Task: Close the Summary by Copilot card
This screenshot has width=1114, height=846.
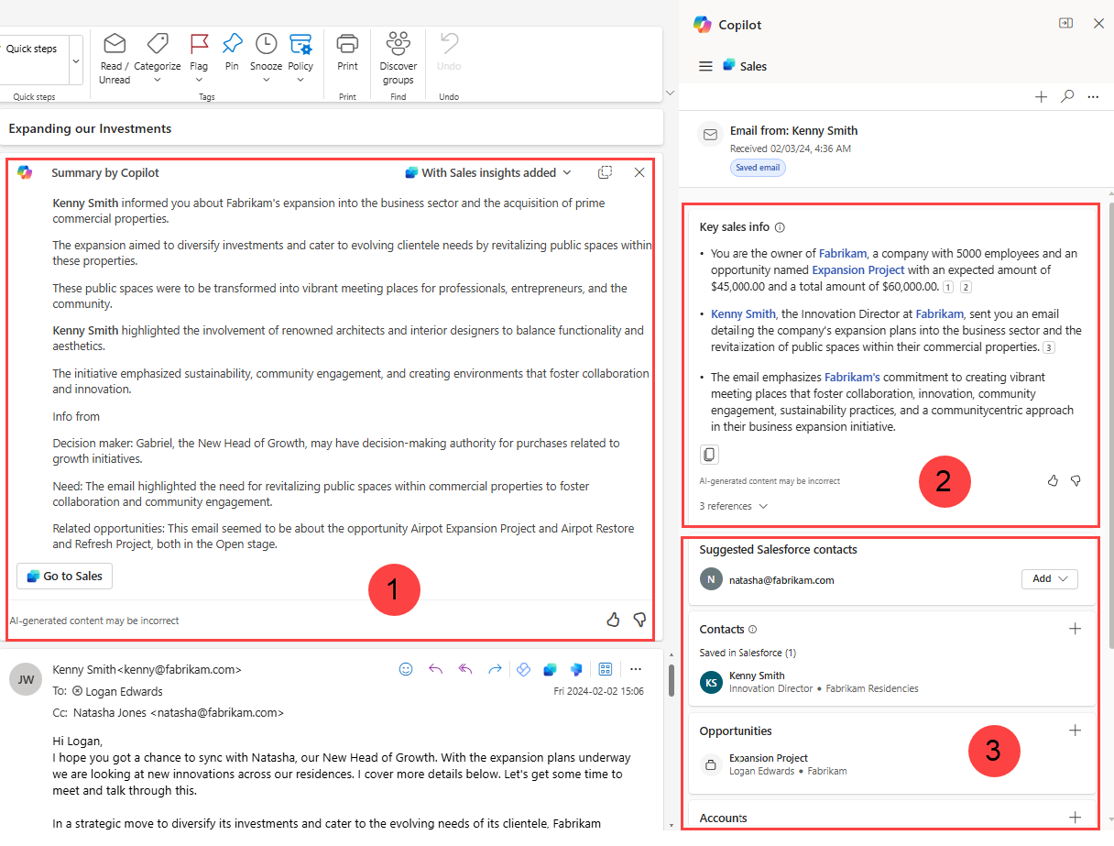Action: click(x=639, y=172)
